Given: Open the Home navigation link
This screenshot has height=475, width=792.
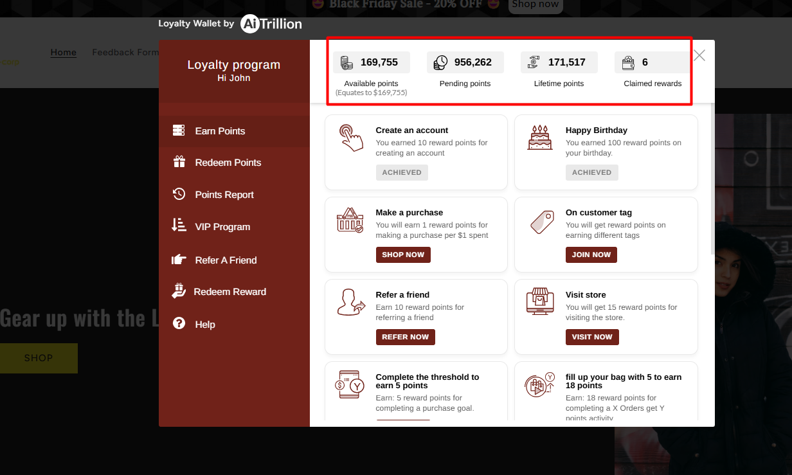Looking at the screenshot, I should pos(64,53).
